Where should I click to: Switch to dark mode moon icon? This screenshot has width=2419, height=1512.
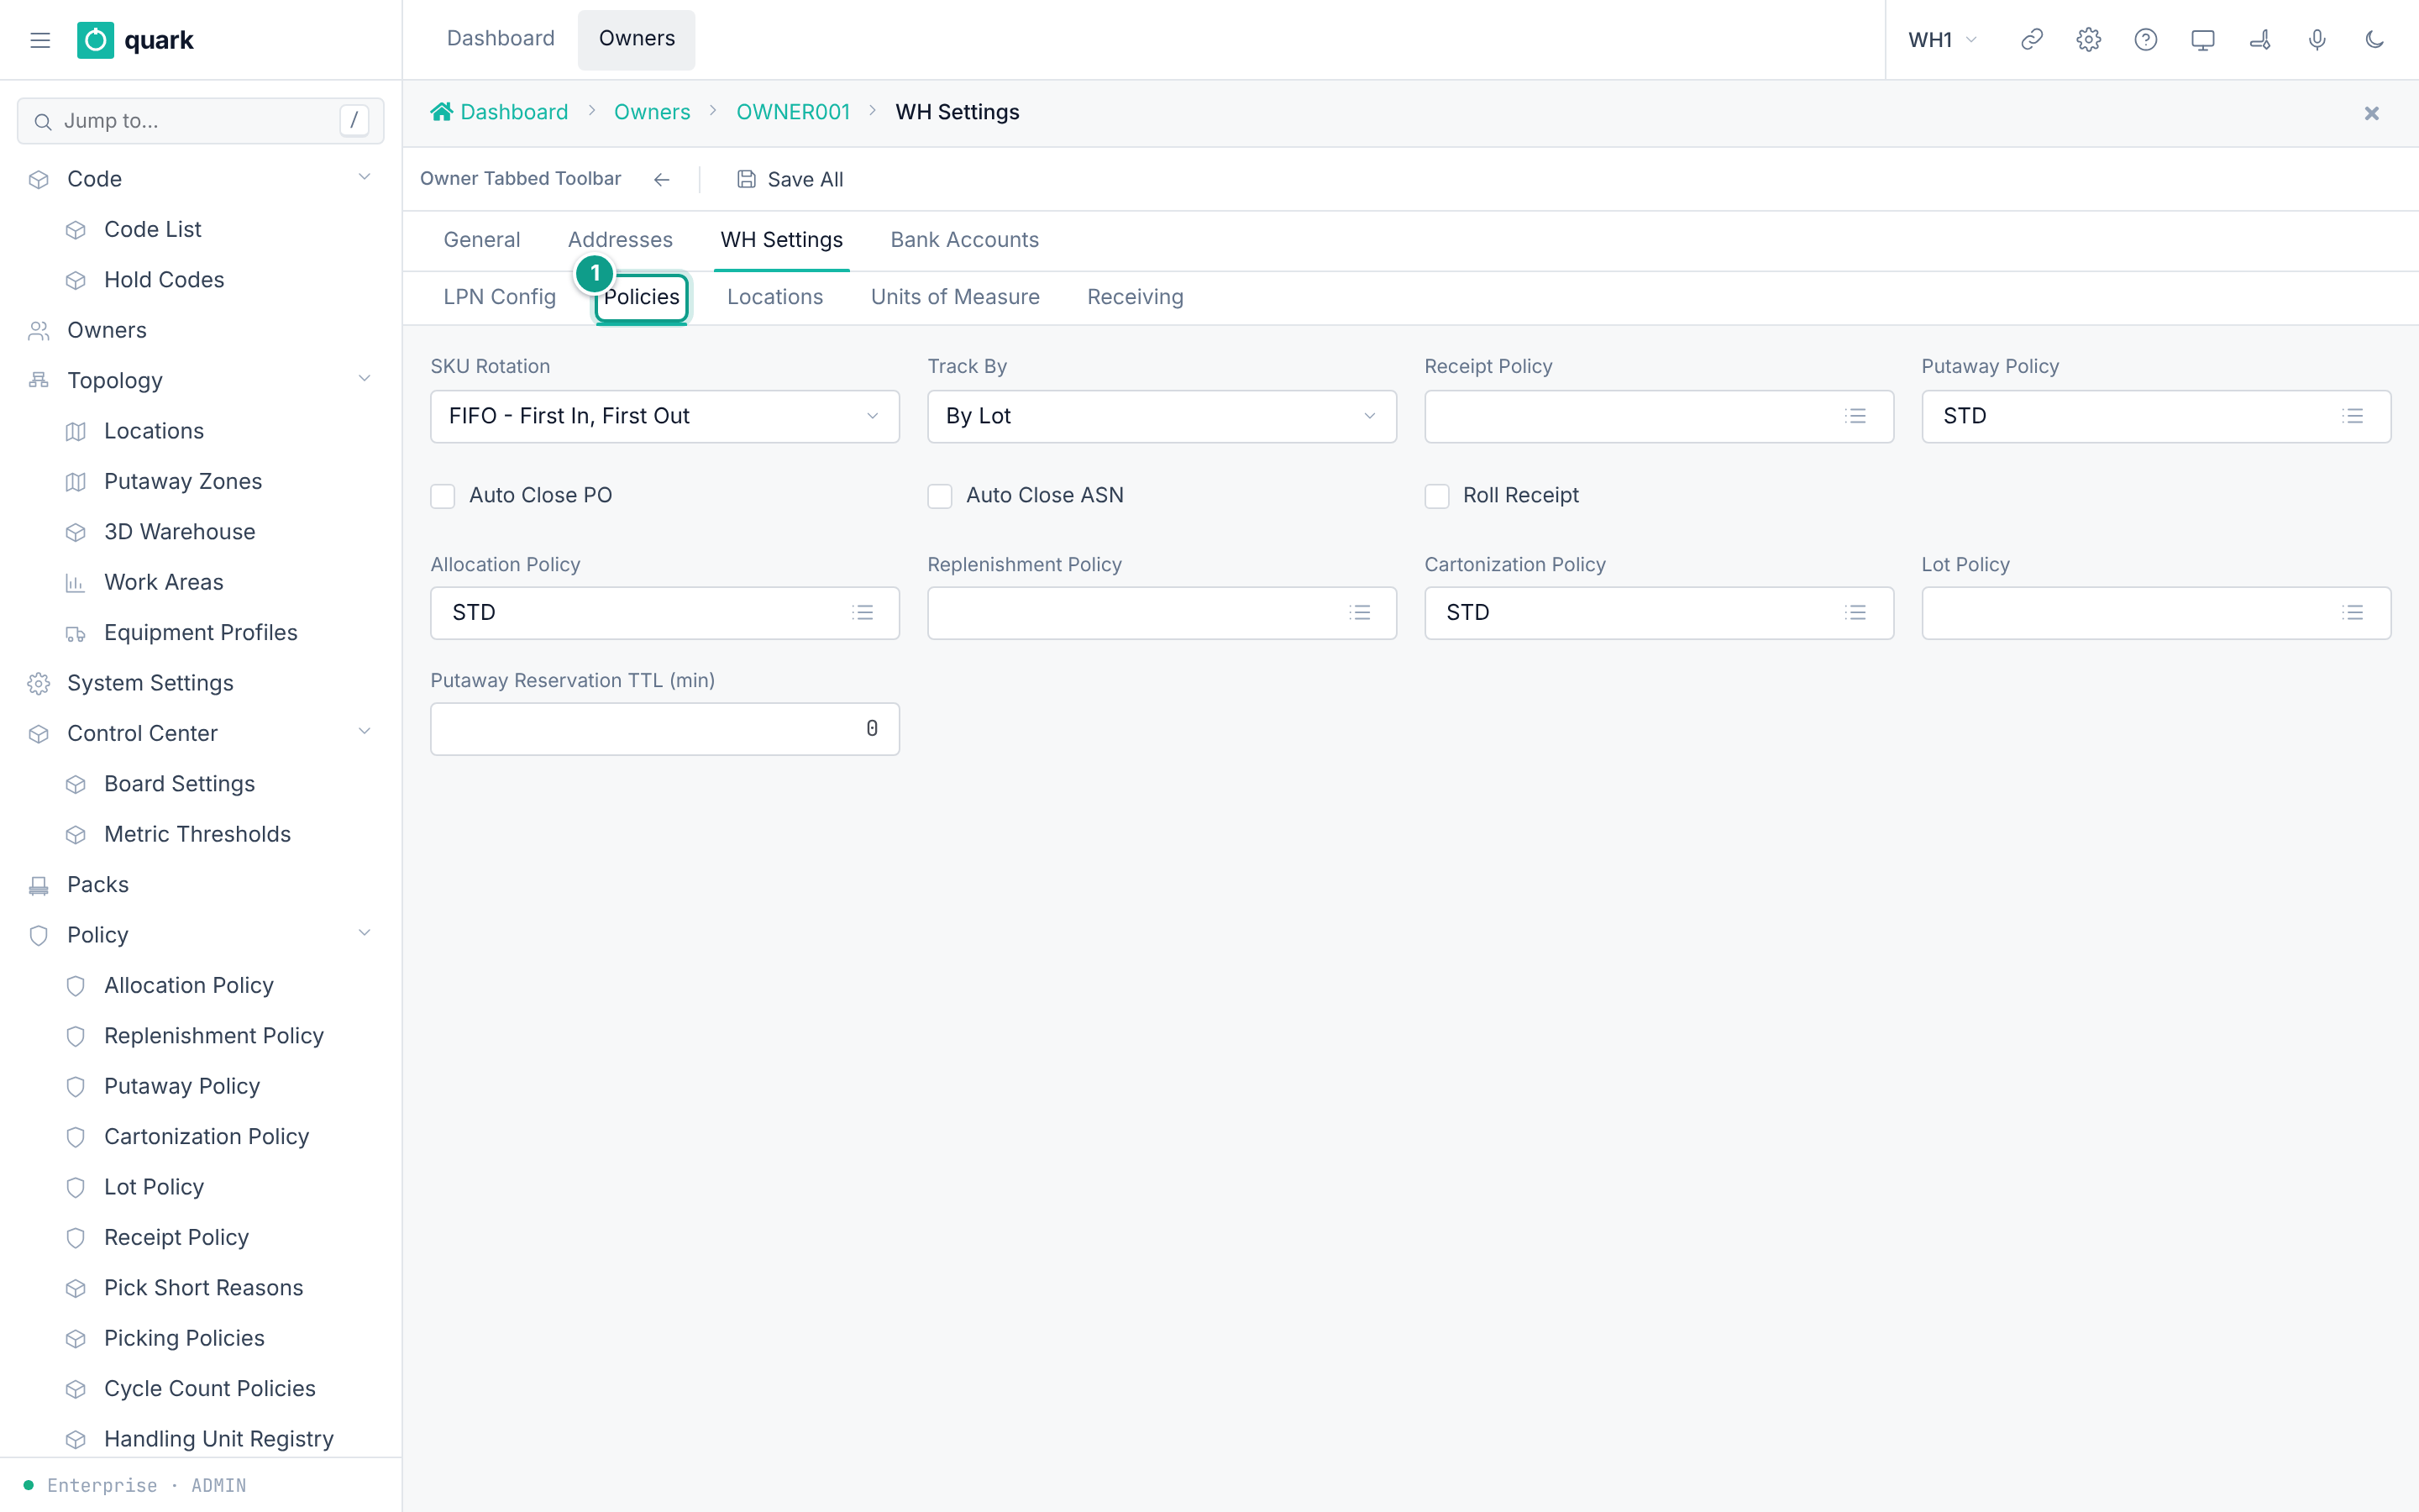(2374, 40)
